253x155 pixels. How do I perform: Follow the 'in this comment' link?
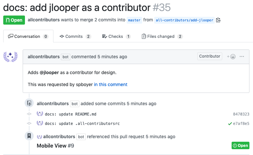(110, 84)
